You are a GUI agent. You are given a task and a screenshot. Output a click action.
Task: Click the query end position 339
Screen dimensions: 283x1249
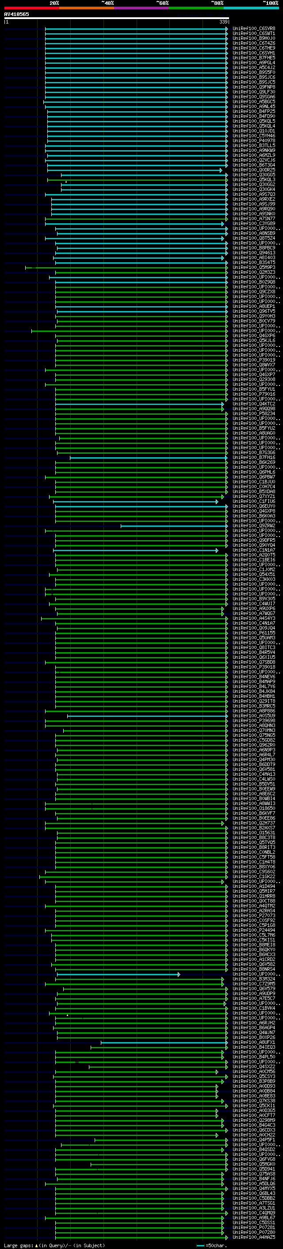pyautogui.click(x=223, y=22)
